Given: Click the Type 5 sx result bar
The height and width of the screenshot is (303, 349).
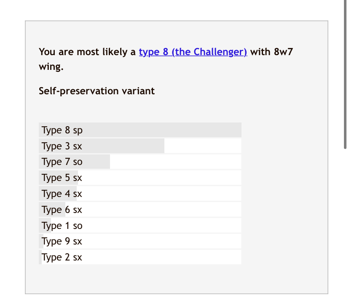Looking at the screenshot, I should [140, 178].
